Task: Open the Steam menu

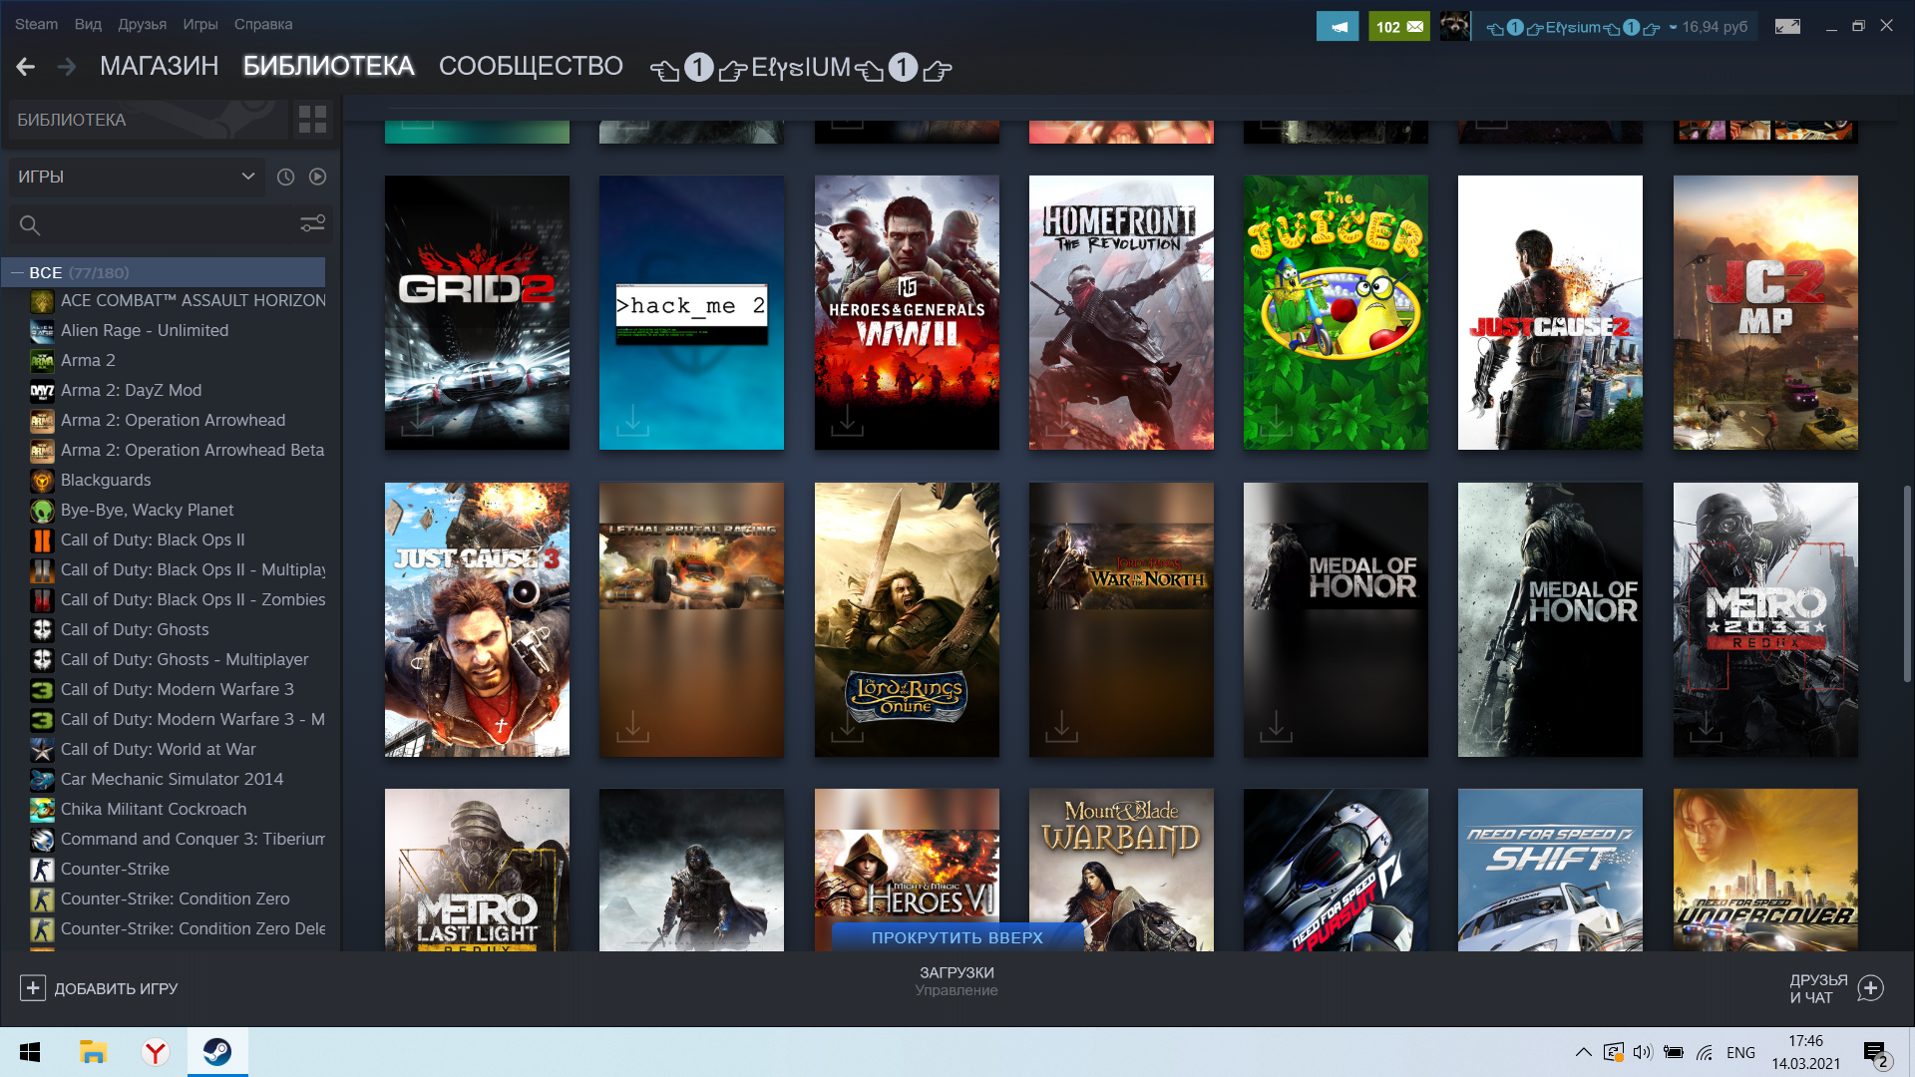Action: point(36,24)
